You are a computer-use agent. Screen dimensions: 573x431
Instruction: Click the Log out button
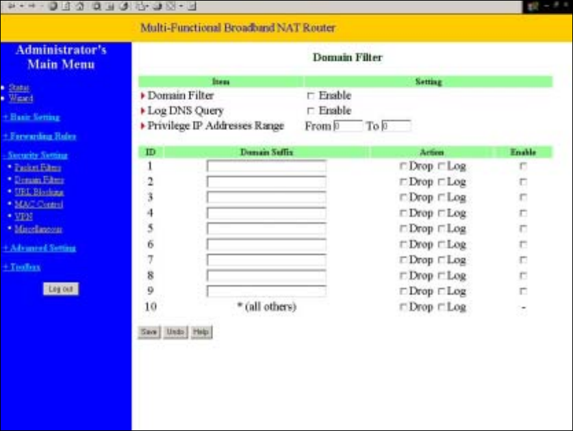click(61, 289)
